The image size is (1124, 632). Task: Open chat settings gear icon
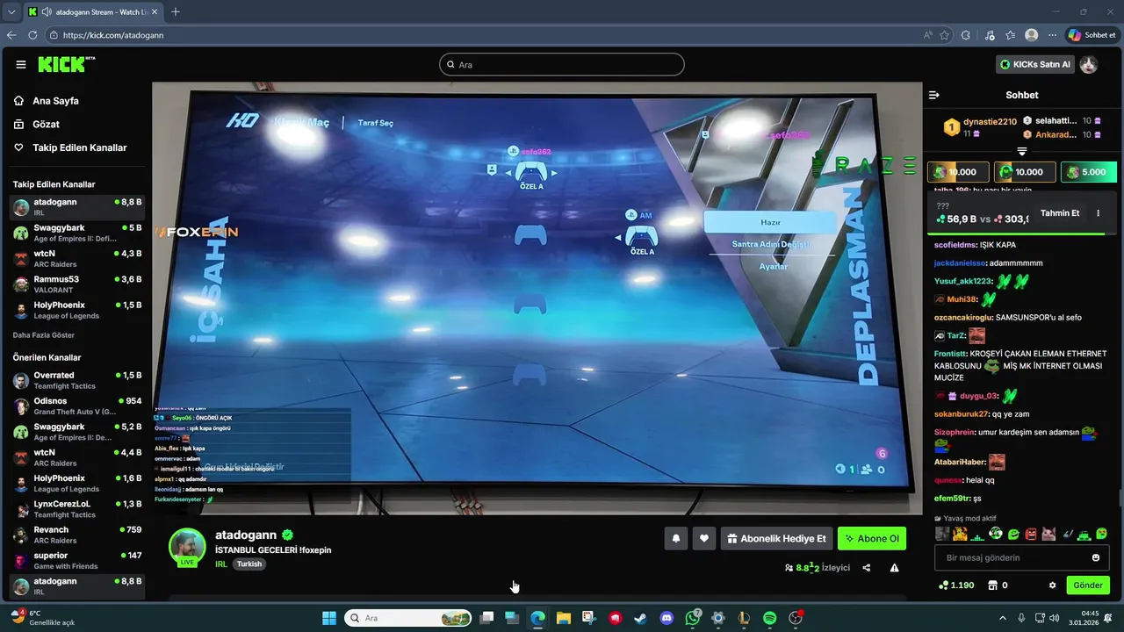[x=1052, y=585]
